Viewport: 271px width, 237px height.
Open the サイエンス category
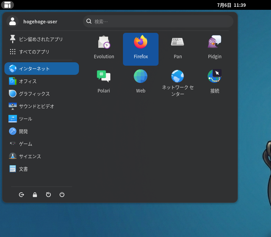(42, 156)
